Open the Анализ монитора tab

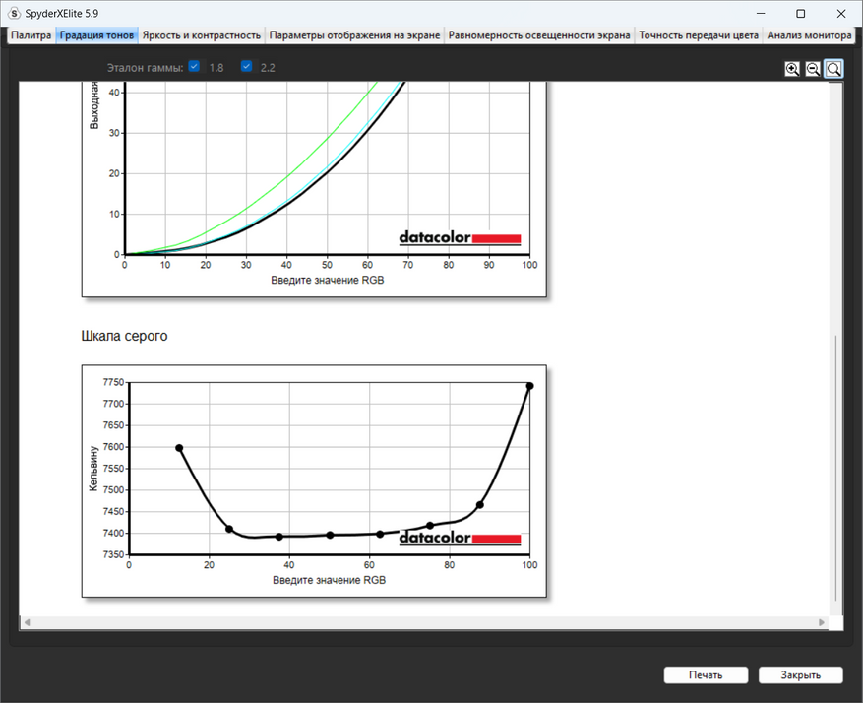click(x=809, y=35)
